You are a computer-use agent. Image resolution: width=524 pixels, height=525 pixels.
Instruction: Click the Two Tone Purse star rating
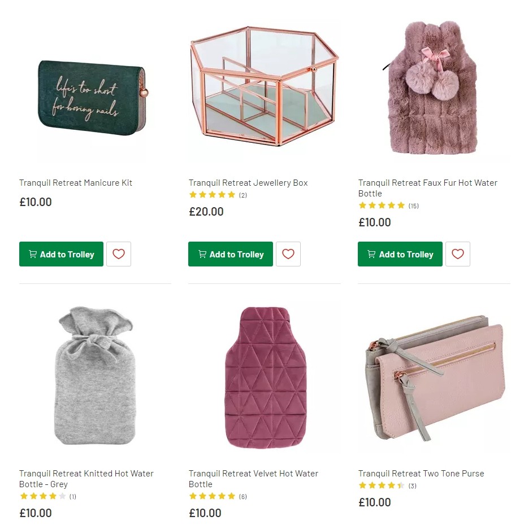[382, 485]
